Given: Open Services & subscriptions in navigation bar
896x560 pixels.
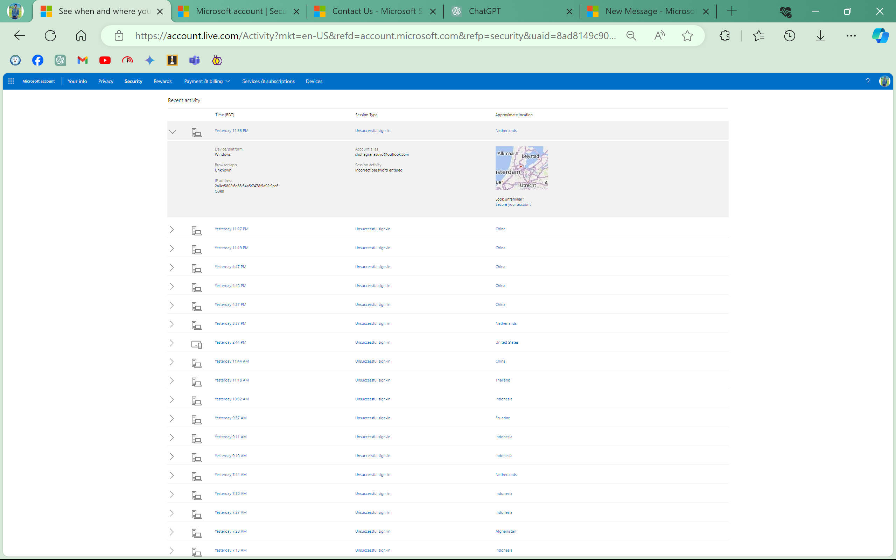Looking at the screenshot, I should point(268,81).
